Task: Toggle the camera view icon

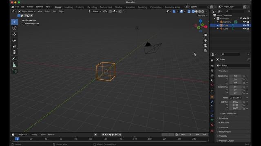Action: [x=206, y=45]
